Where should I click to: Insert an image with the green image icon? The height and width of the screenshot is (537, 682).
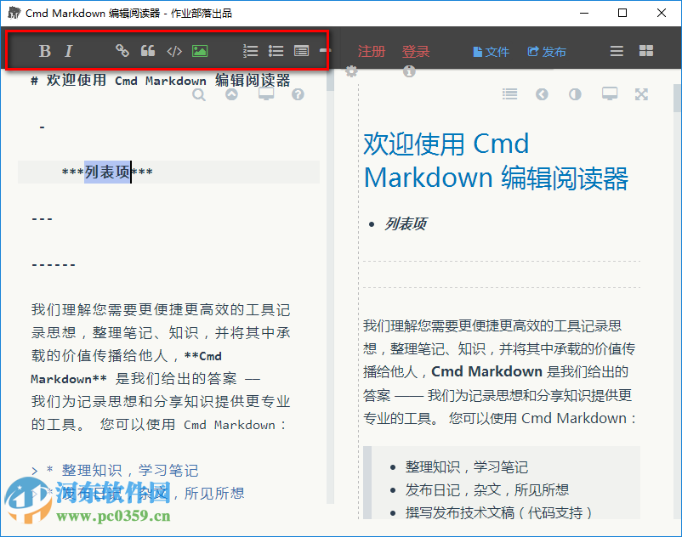tap(199, 50)
